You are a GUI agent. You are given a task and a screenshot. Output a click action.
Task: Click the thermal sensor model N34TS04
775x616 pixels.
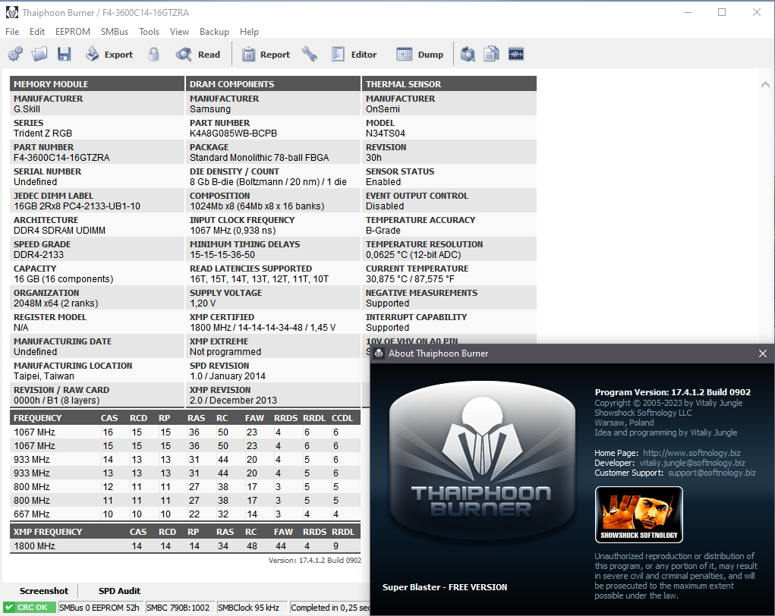[386, 134]
